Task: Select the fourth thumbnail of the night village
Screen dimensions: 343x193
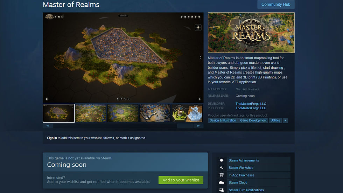Action: (155, 113)
